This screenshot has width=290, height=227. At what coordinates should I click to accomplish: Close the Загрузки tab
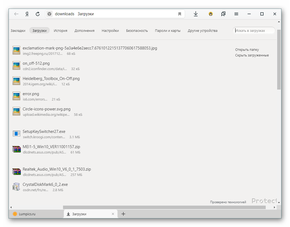[113, 214]
